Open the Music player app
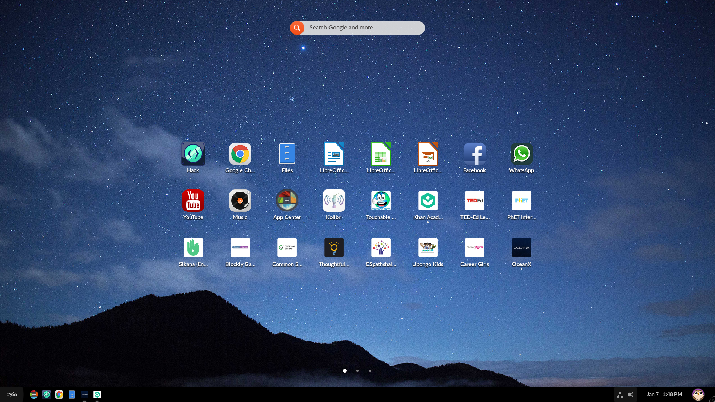Image resolution: width=715 pixels, height=402 pixels. (x=240, y=201)
